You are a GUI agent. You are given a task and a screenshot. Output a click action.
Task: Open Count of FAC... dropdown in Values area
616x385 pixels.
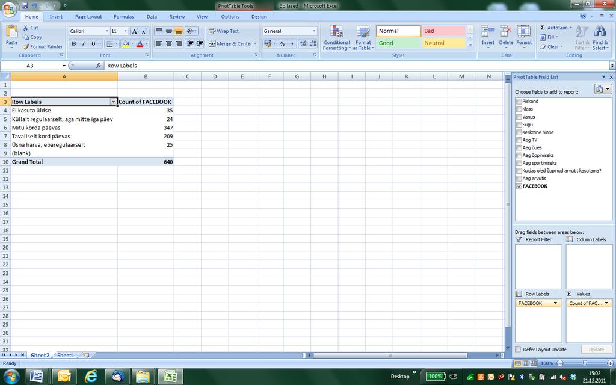tap(606, 303)
